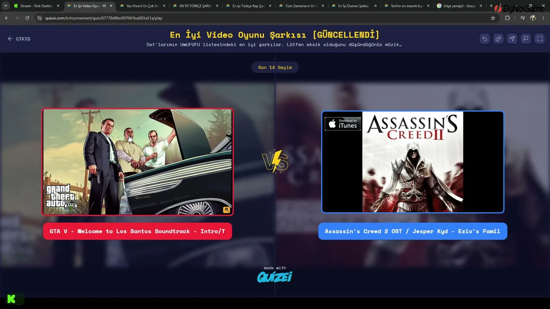Image resolution: width=550 pixels, height=309 pixels.
Task: Close the Tarihin en önemli kişi tab
Action: [x=428, y=6]
